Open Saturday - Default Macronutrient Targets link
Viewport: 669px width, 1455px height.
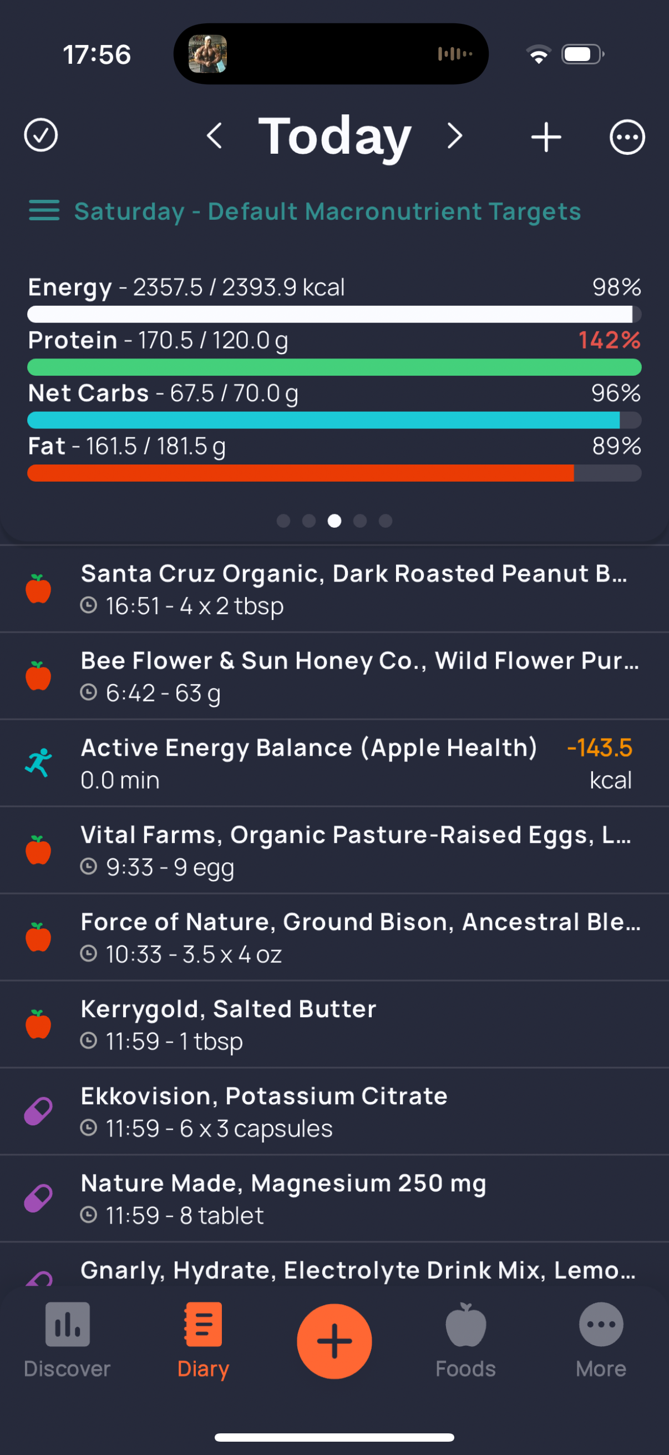click(327, 211)
